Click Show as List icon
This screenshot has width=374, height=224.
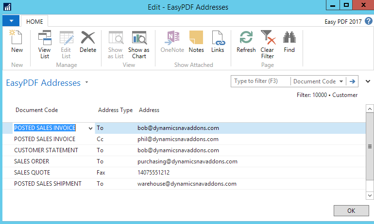tap(116, 38)
